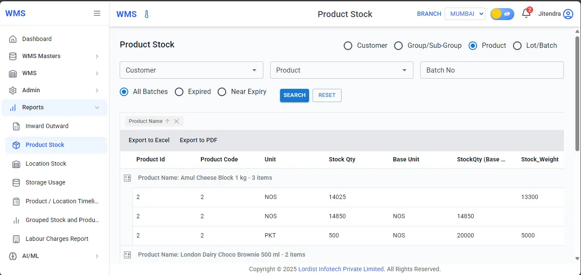Image resolution: width=581 pixels, height=275 pixels.
Task: Open the Customer selection dropdown
Action: tap(191, 70)
